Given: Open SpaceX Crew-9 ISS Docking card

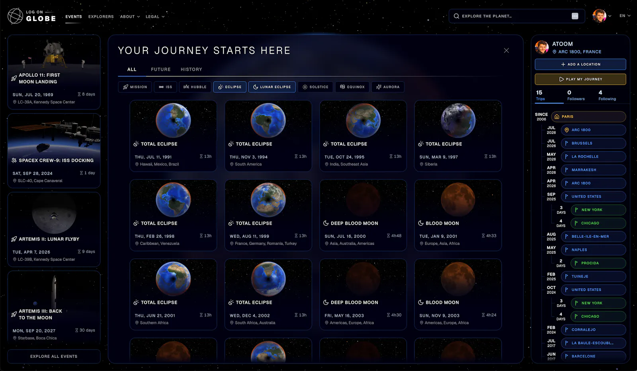Looking at the screenshot, I should [x=54, y=151].
